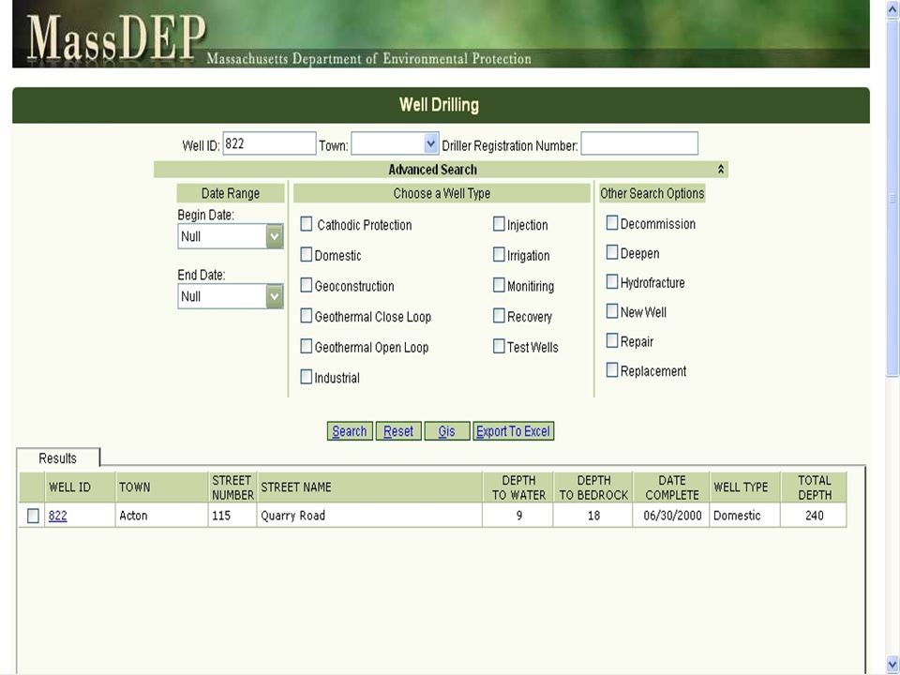Click the WELL TYPE column header
The width and height of the screenshot is (900, 675).
click(745, 487)
